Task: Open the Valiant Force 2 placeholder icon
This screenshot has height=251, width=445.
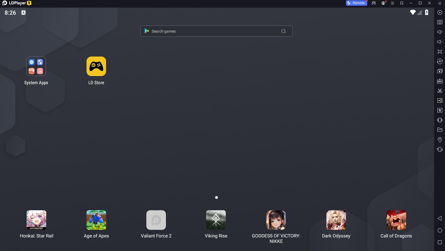Action: pos(156,220)
